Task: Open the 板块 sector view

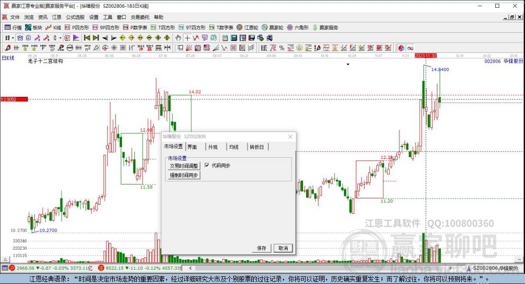Action: pyautogui.click(x=33, y=28)
